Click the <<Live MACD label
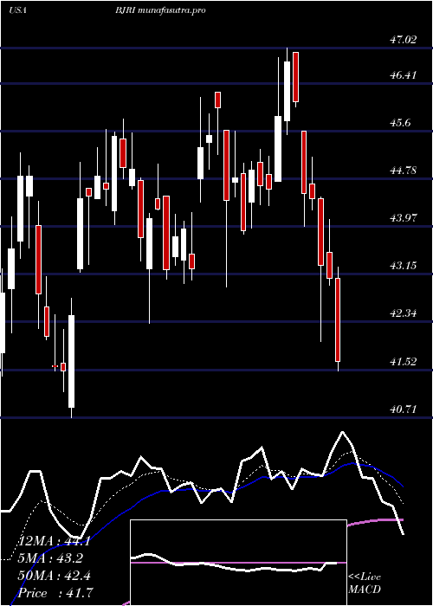 365,583
